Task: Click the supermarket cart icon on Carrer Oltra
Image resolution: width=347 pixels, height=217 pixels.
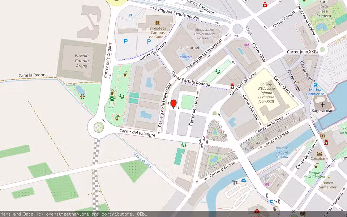Action: click(247, 45)
